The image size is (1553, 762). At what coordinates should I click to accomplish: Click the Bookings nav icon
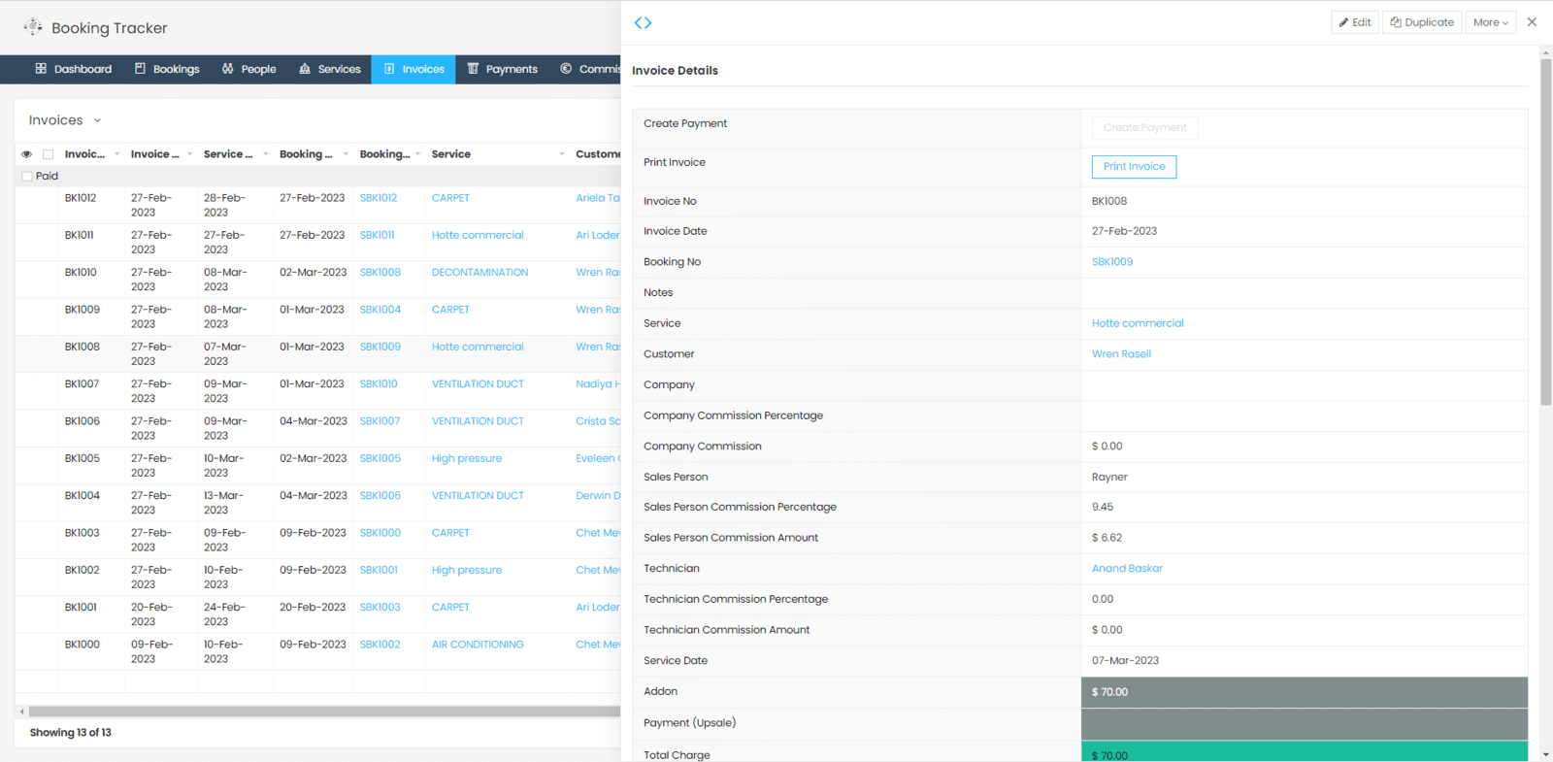click(140, 69)
